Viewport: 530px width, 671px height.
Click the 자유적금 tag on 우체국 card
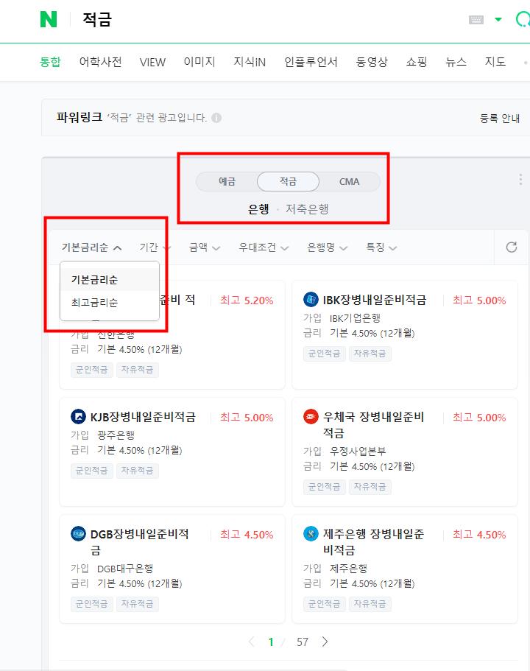pyautogui.click(x=370, y=487)
